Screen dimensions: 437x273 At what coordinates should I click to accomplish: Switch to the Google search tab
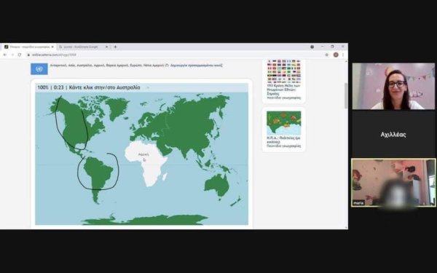coord(81,47)
